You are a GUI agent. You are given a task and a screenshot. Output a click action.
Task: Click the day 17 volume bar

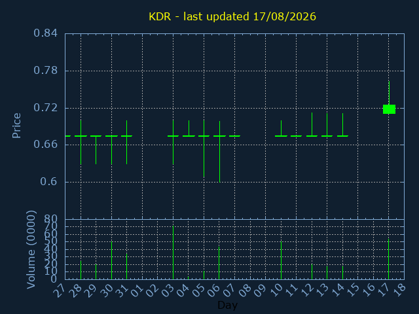[x=388, y=259]
